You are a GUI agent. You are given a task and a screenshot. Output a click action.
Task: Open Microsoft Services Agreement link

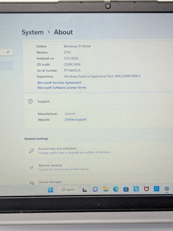[59, 82]
